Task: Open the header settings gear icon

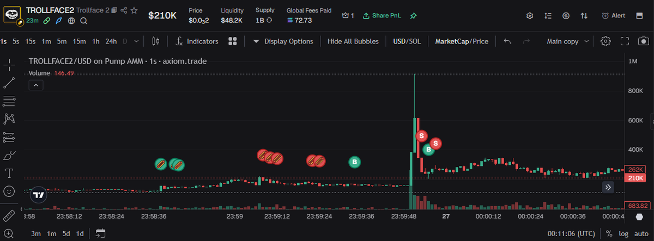Action: click(529, 16)
